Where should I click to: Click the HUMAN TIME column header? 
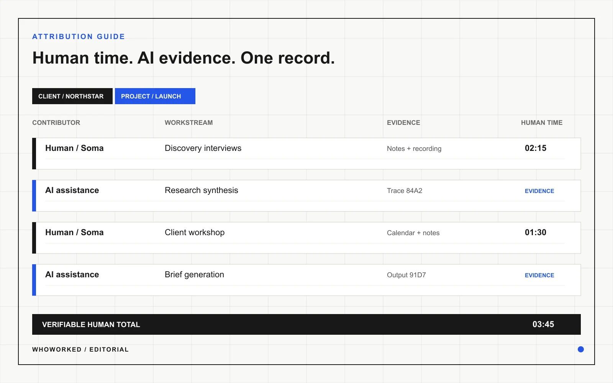pos(542,123)
